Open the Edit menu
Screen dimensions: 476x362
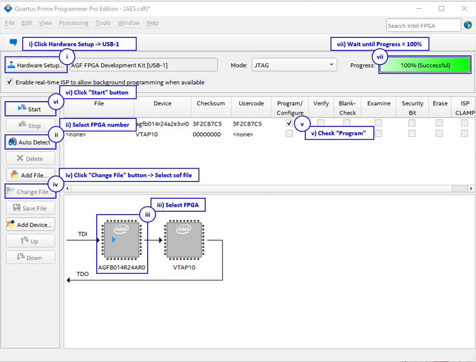coord(27,23)
